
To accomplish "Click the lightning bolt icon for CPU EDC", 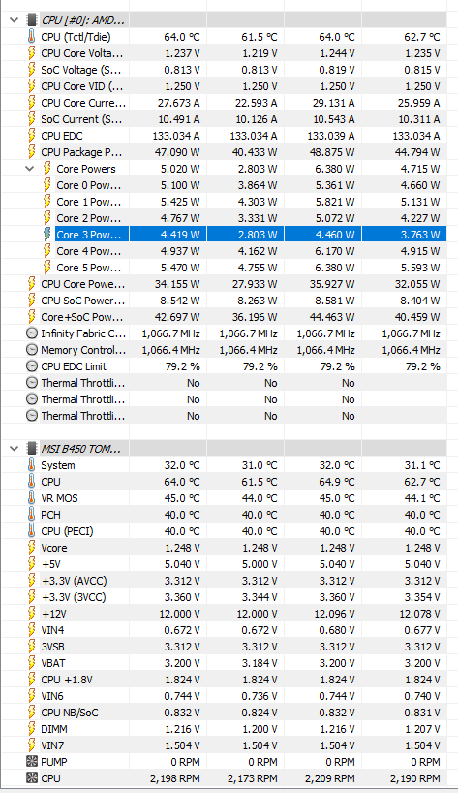I will coord(31,136).
